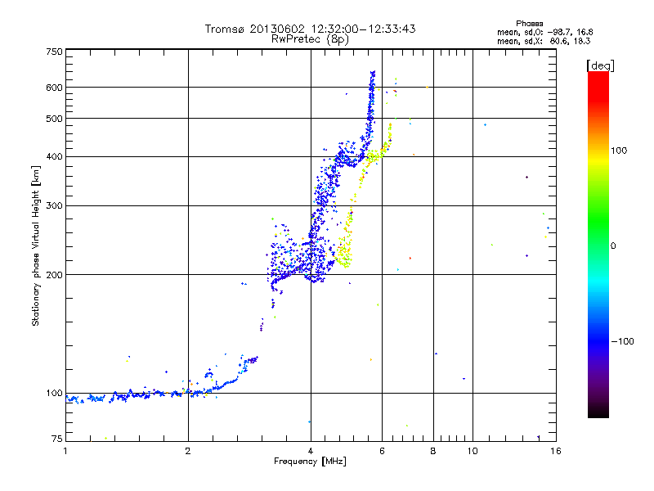Viewport: 654px width, 491px height.
Task: Click the x-axis tick label '16'
Action: point(556,451)
